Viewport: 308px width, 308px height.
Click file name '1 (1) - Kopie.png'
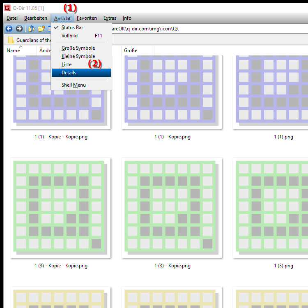pyautogui.click(x=172, y=137)
